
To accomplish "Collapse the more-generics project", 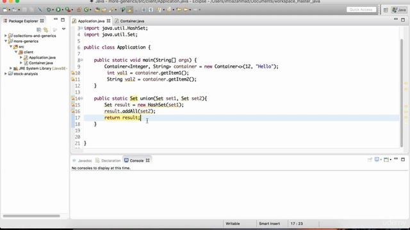I will click(6, 41).
